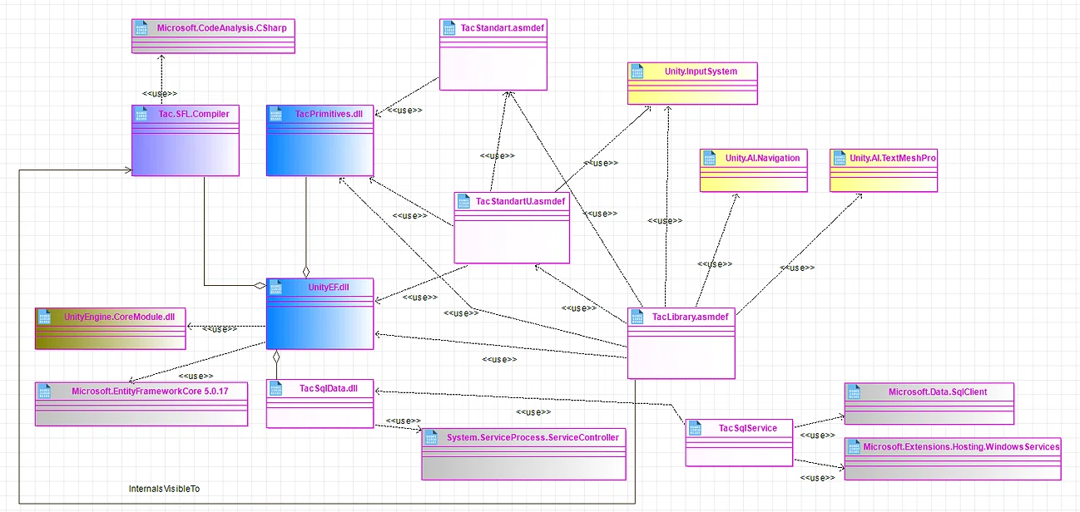This screenshot has width=1080, height=512.
Task: Select the TacSqlData.dll title text
Action: (328, 388)
